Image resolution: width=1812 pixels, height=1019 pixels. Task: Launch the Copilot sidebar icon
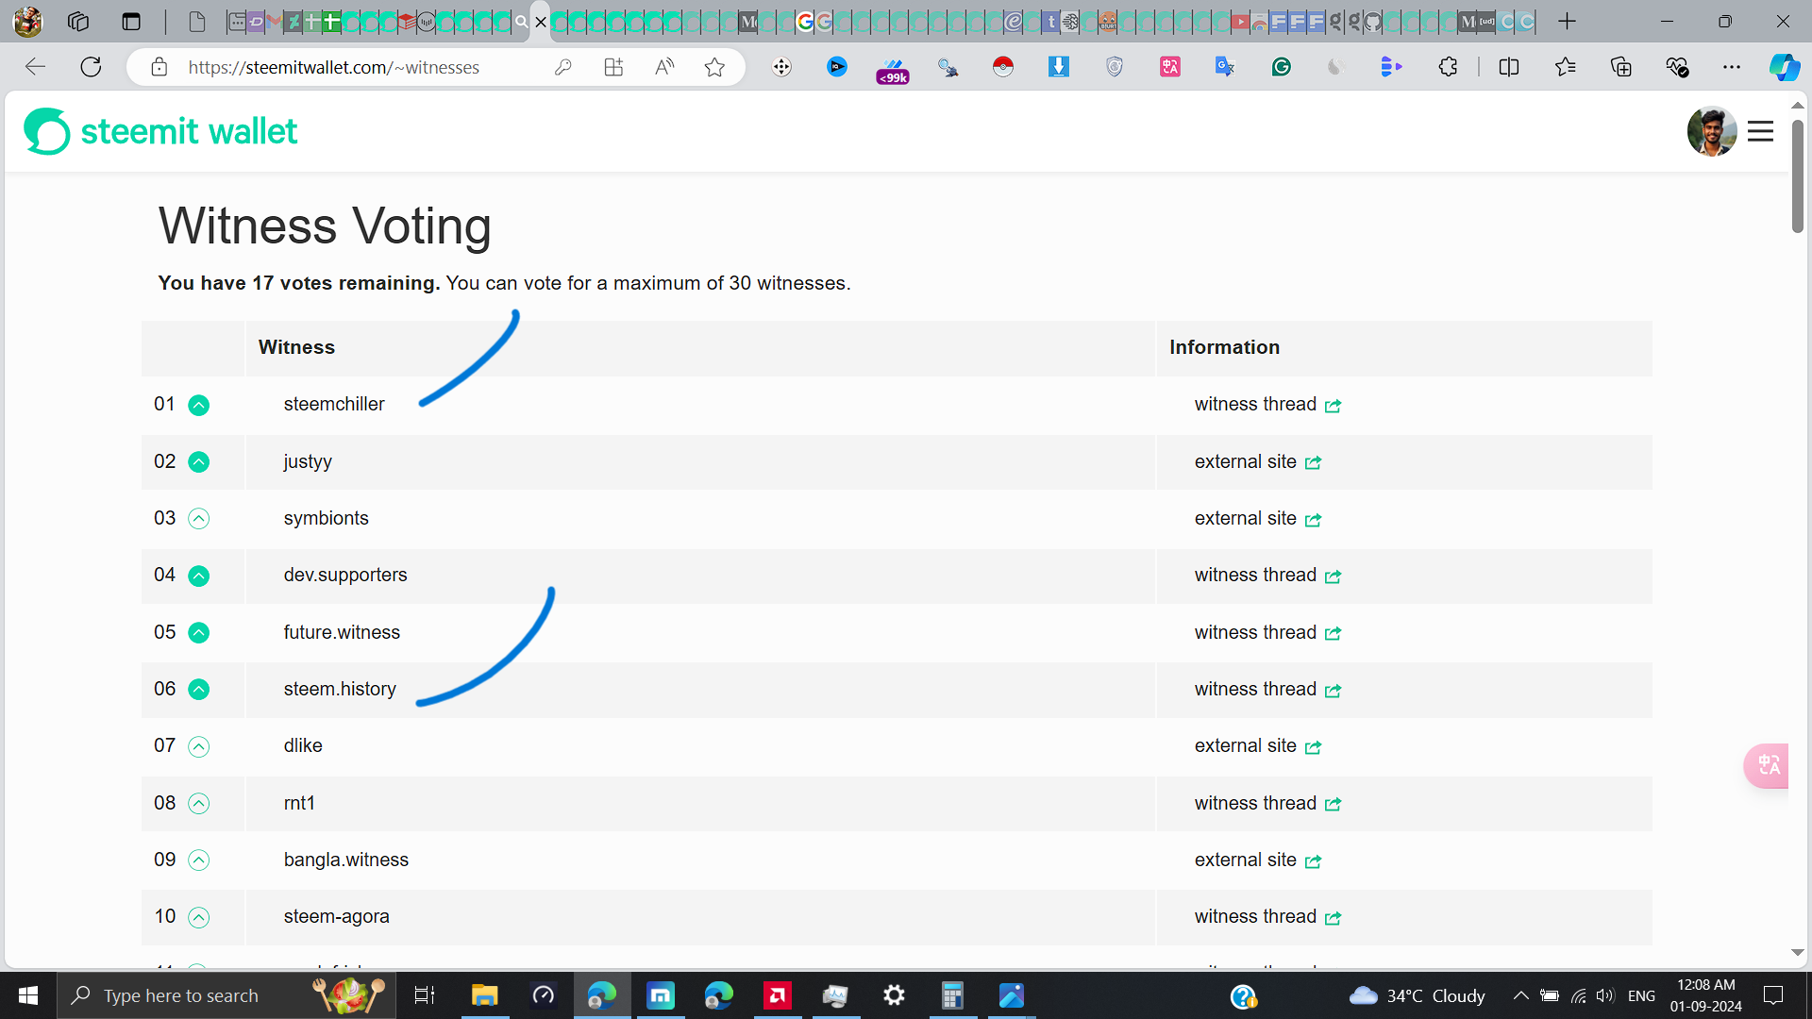[1784, 67]
